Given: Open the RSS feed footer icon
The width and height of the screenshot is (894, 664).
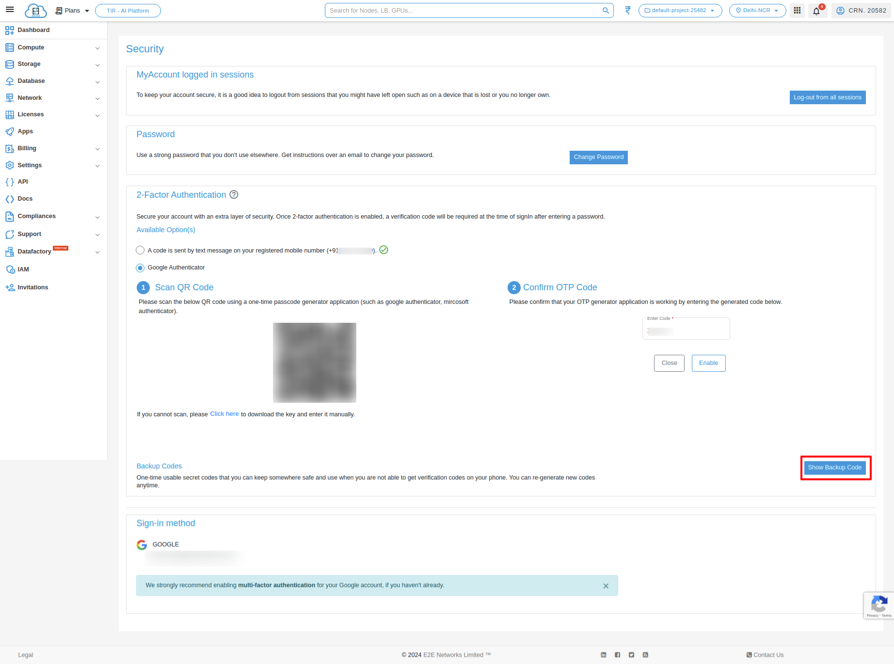Looking at the screenshot, I should click(645, 655).
